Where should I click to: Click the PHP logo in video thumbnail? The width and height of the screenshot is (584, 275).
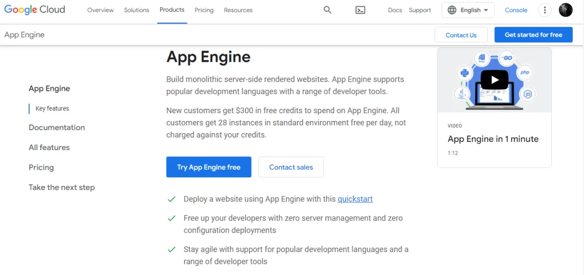tap(525, 72)
